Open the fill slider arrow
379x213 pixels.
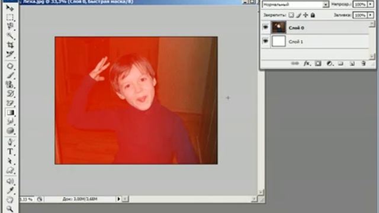click(x=371, y=15)
